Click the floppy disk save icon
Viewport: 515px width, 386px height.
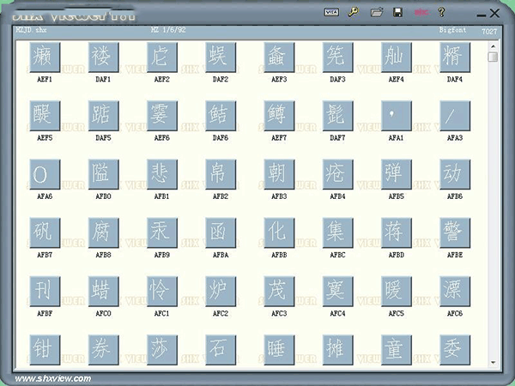point(398,12)
